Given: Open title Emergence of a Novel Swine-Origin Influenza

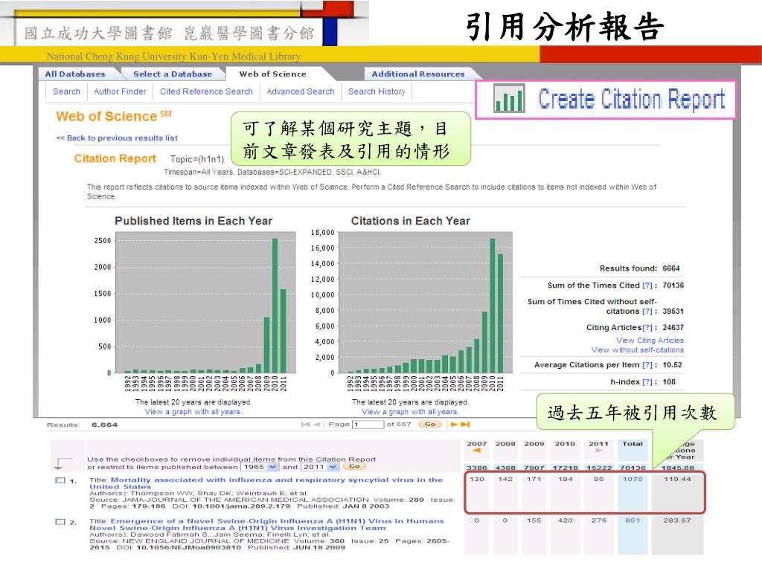Looking at the screenshot, I should click(x=267, y=524).
